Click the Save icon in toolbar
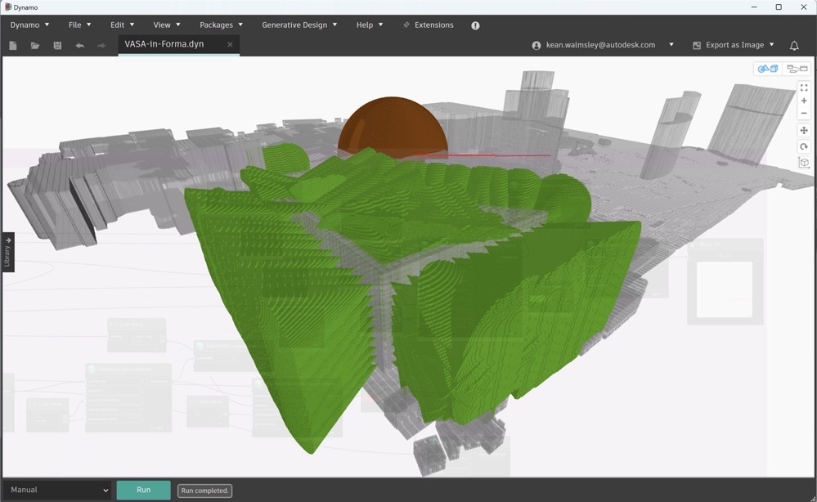Image resolution: width=817 pixels, height=502 pixels. [x=57, y=46]
